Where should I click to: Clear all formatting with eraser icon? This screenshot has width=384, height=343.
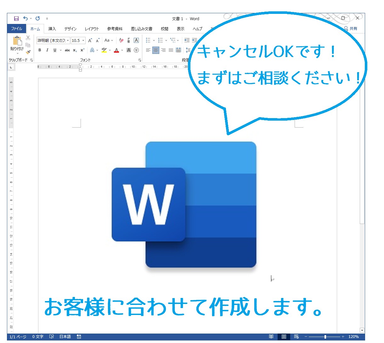click(x=121, y=40)
